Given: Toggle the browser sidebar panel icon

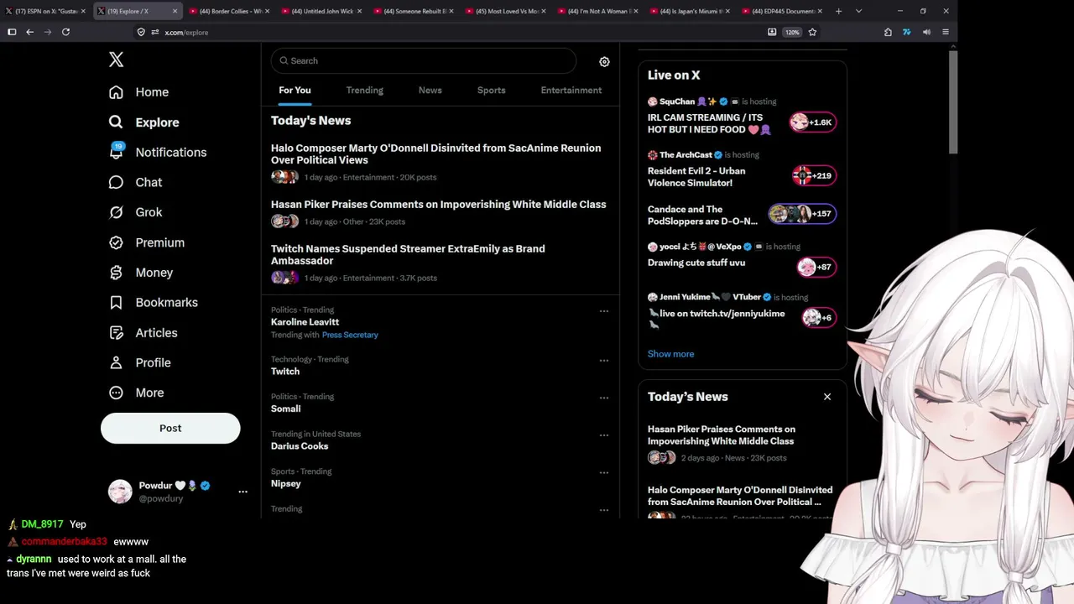Looking at the screenshot, I should pyautogui.click(x=12, y=32).
